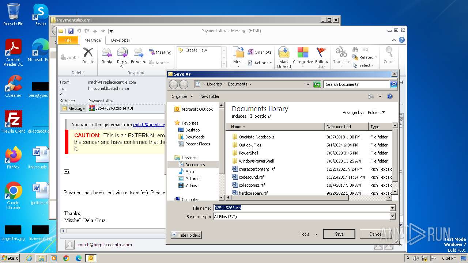Click the Message view tab above the body

pyautogui.click(x=73, y=108)
